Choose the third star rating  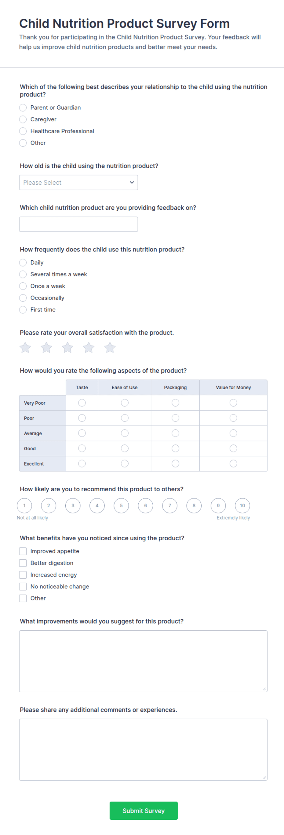tap(67, 347)
